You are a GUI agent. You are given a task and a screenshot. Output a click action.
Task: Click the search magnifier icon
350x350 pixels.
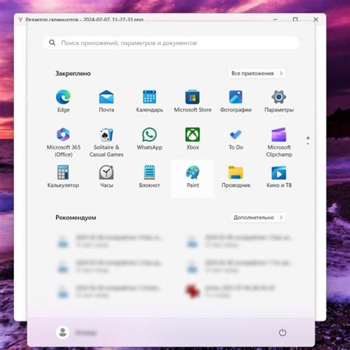point(52,43)
